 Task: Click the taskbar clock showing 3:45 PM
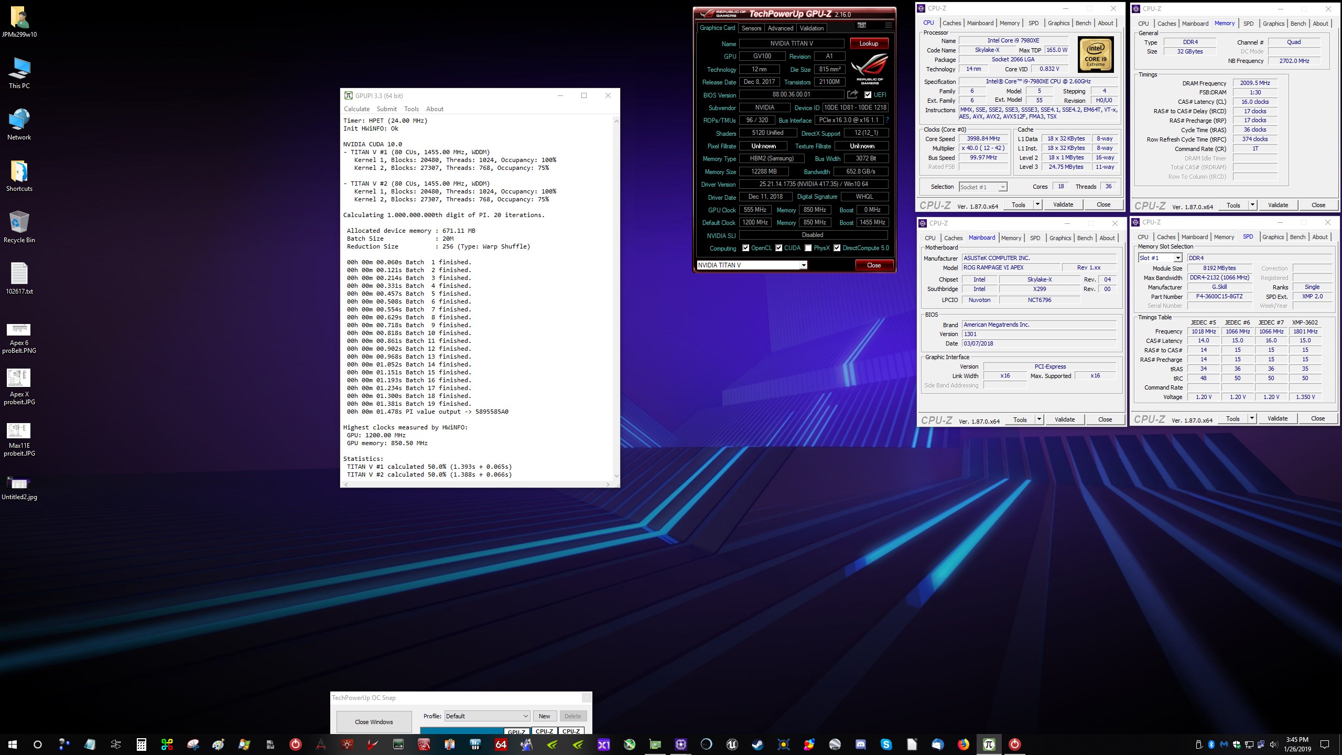1297,745
